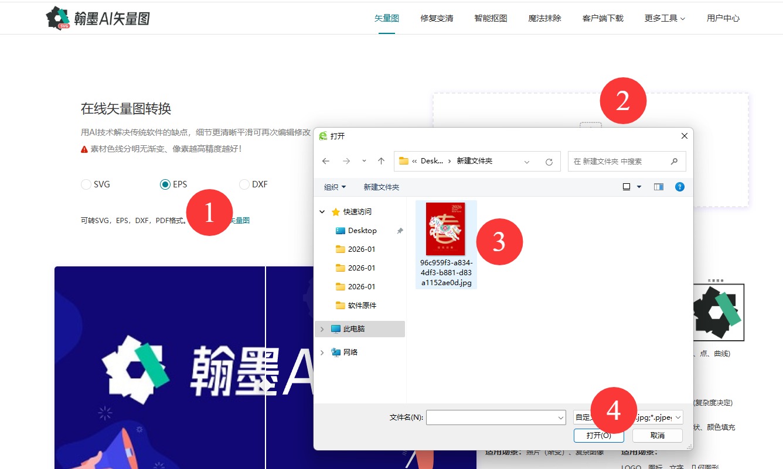The width and height of the screenshot is (783, 469).
Task: Select the SVG format radio button
Action: [x=86, y=184]
